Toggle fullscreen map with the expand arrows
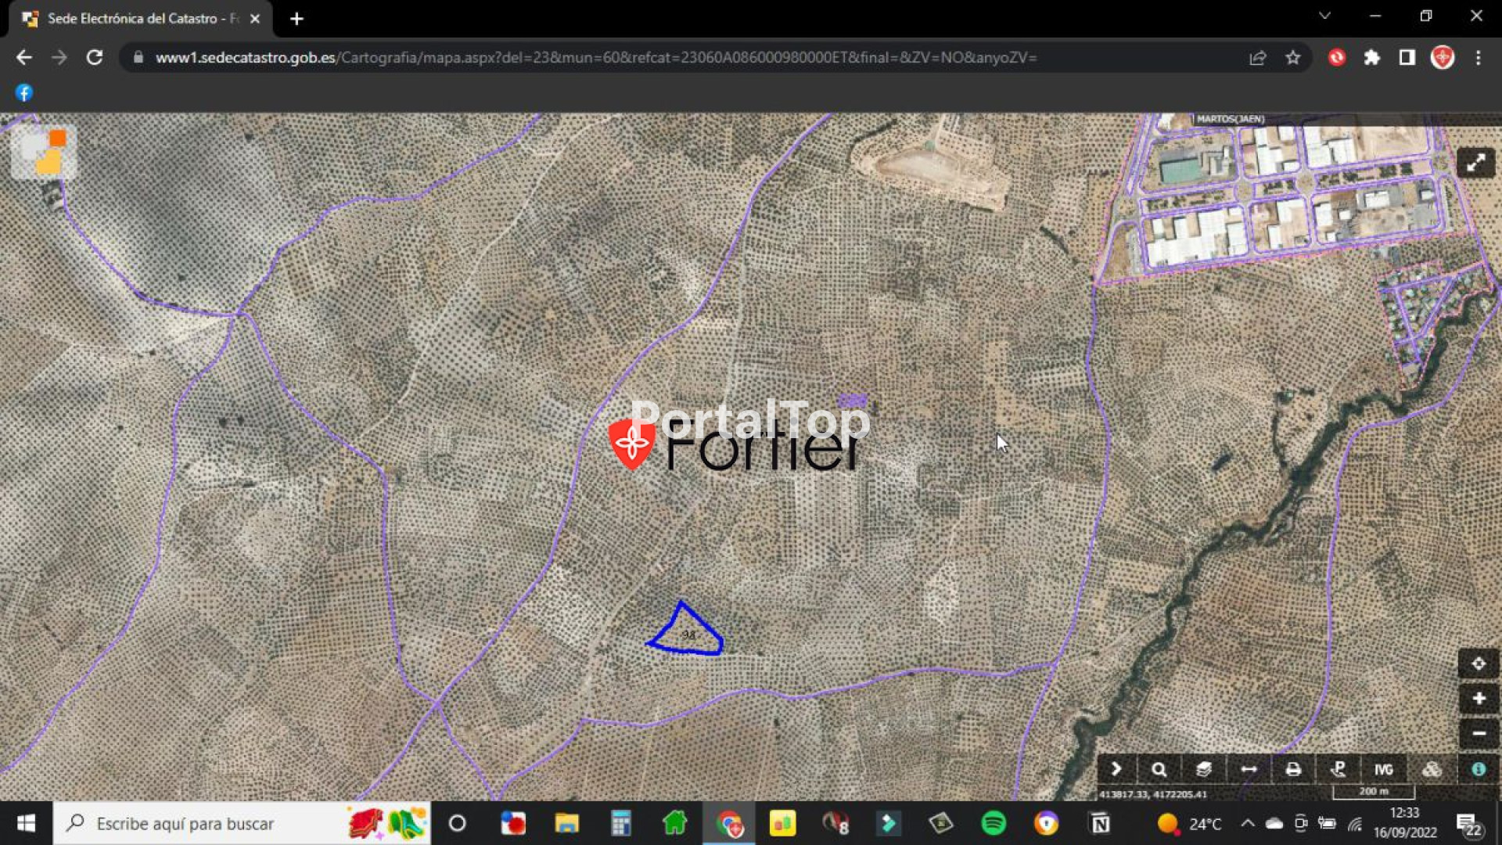This screenshot has width=1502, height=845. coord(1475,163)
